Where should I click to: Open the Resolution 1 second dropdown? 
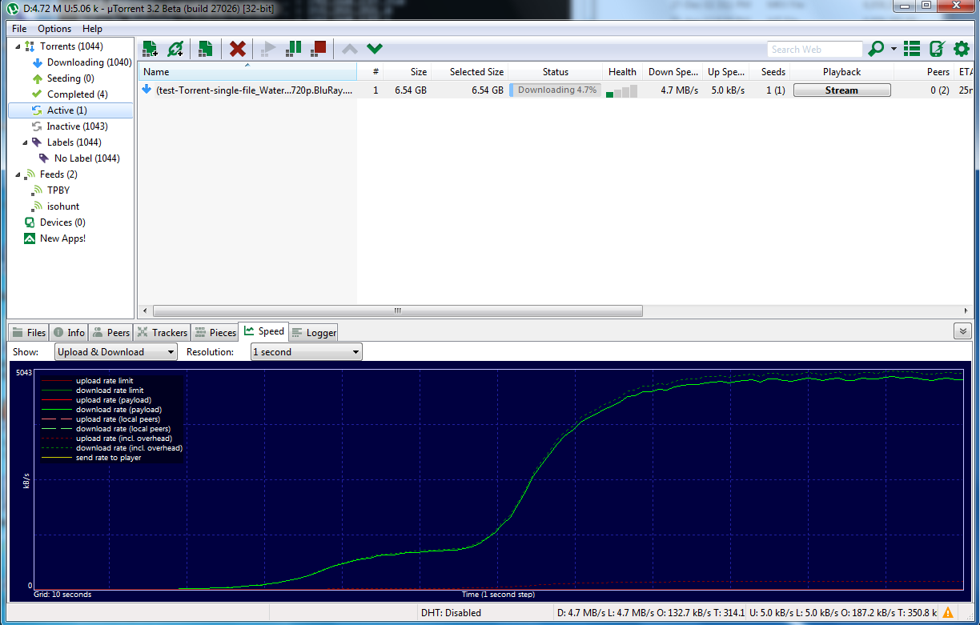coord(306,352)
